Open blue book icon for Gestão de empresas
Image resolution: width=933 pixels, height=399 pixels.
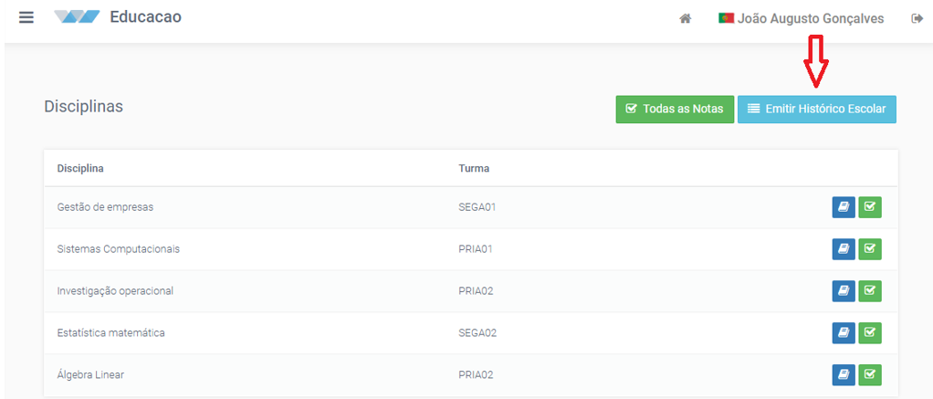click(x=844, y=207)
